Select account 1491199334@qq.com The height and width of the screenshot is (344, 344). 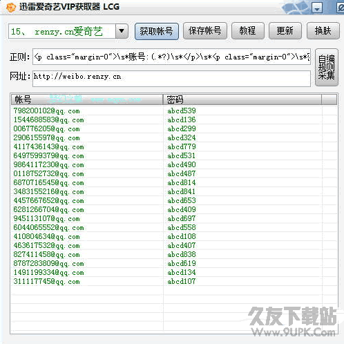click(x=48, y=272)
